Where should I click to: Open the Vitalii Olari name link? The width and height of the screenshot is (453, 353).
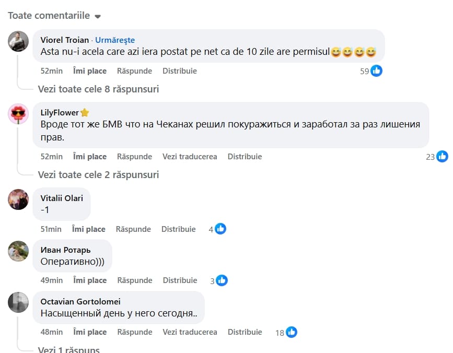click(x=62, y=198)
